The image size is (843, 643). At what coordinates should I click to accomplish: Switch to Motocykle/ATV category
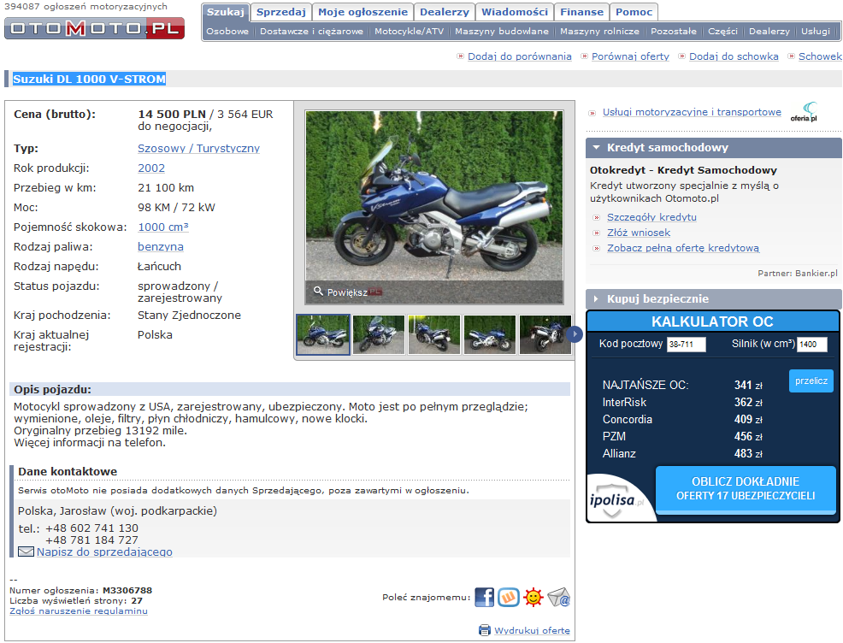tap(409, 31)
